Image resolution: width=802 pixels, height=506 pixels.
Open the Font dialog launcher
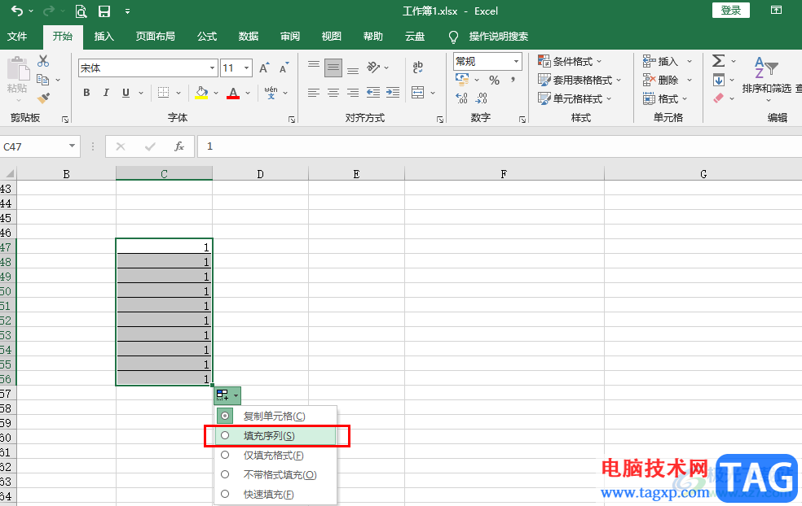coord(292,119)
